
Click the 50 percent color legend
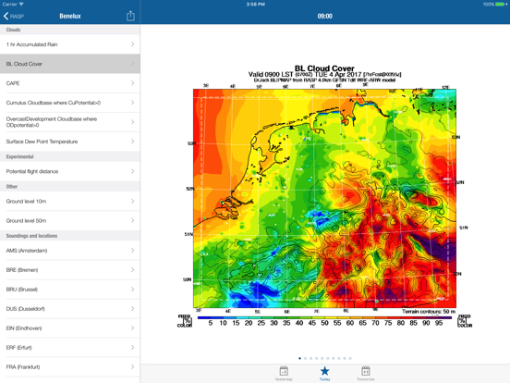tap(324, 323)
